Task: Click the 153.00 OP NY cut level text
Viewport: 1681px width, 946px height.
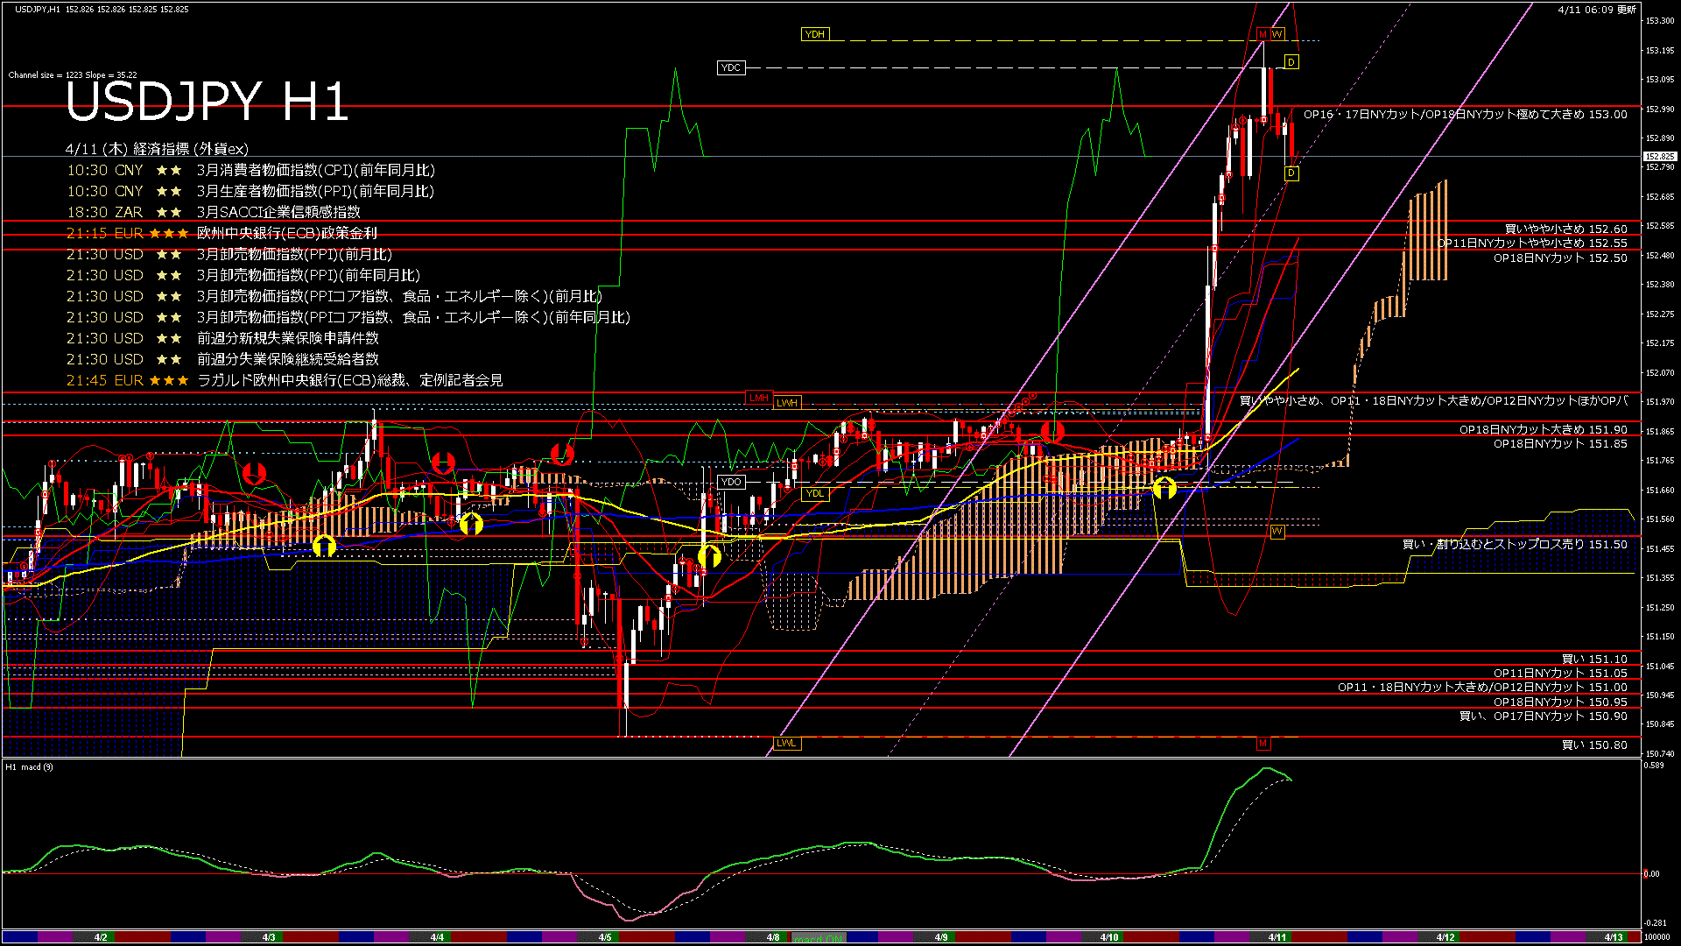Action: click(x=1465, y=114)
